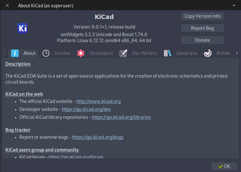This screenshot has height=172, width=241.
Task: Click the clock icon for Version
Action: 46,53
